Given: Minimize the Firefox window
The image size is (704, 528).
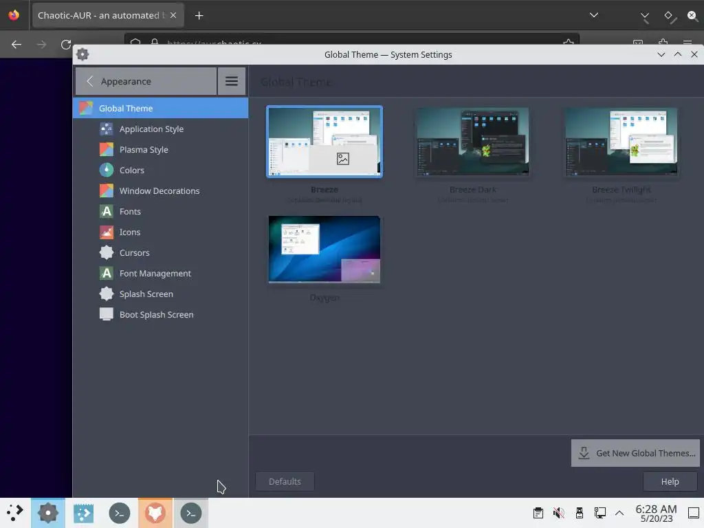Looking at the screenshot, I should click(645, 17).
